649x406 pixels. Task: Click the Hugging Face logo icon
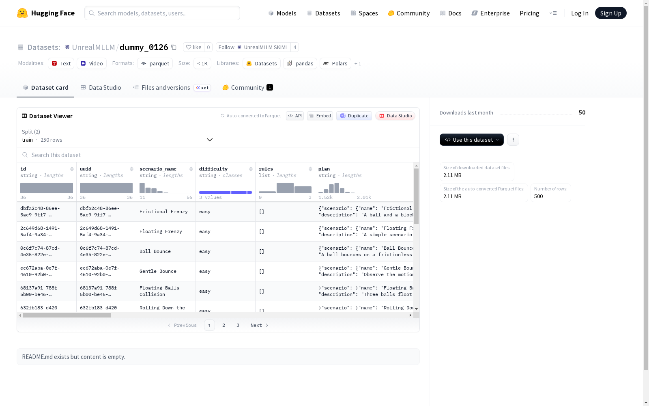(x=22, y=13)
